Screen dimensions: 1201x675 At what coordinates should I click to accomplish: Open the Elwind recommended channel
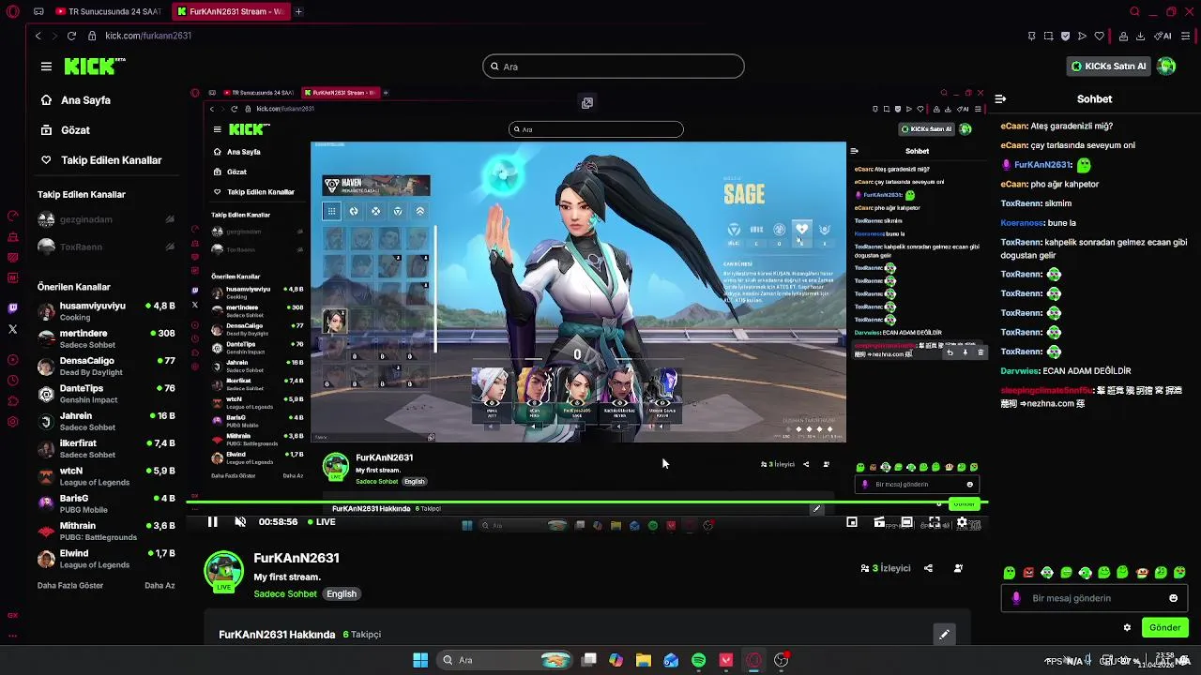tap(106, 559)
